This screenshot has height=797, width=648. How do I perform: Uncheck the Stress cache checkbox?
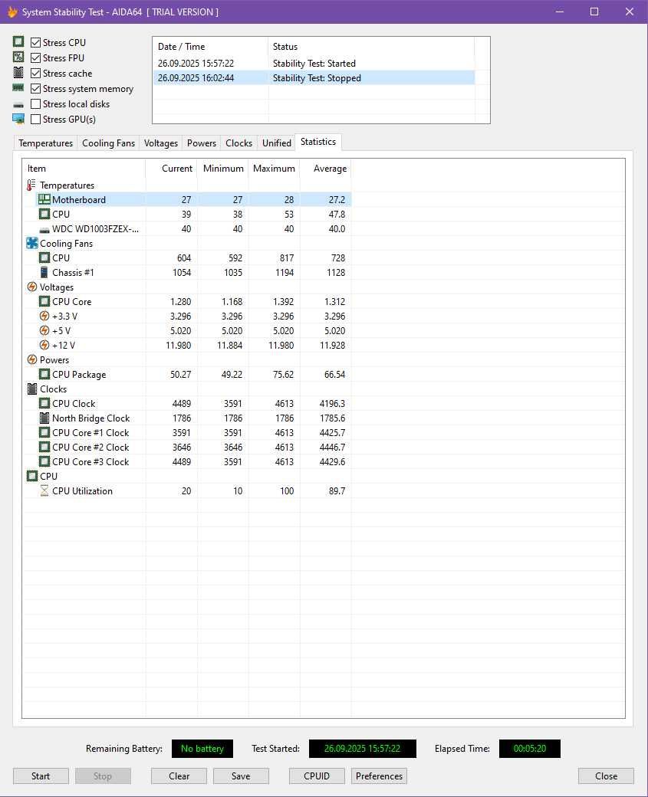pyautogui.click(x=35, y=74)
